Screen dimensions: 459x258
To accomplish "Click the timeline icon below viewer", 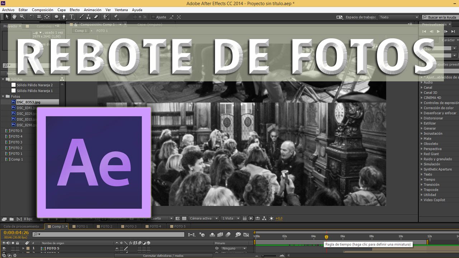I will coord(257,218).
